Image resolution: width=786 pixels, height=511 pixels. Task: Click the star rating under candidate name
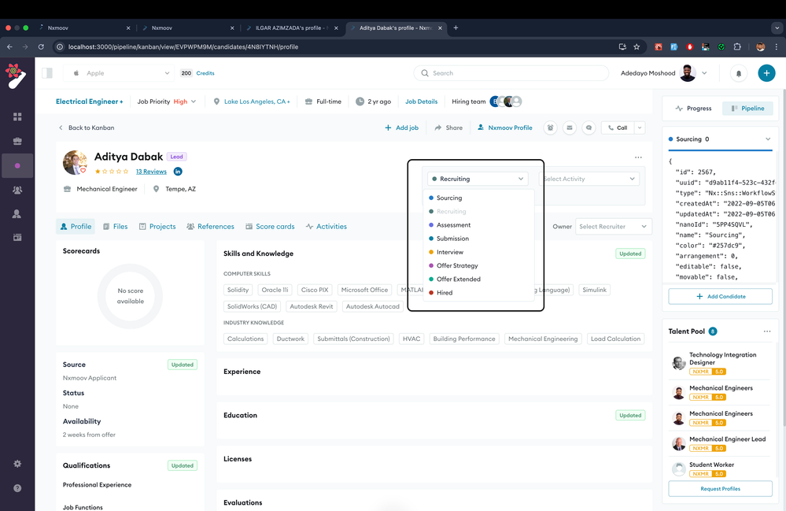(x=112, y=172)
